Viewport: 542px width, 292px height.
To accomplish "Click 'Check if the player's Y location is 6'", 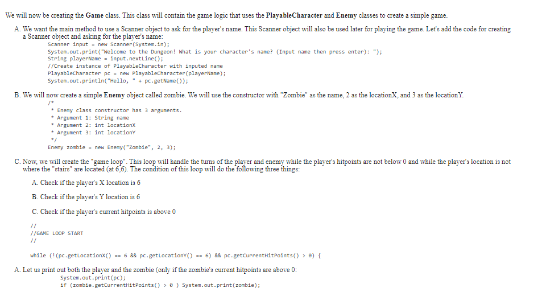I will coord(86,197).
